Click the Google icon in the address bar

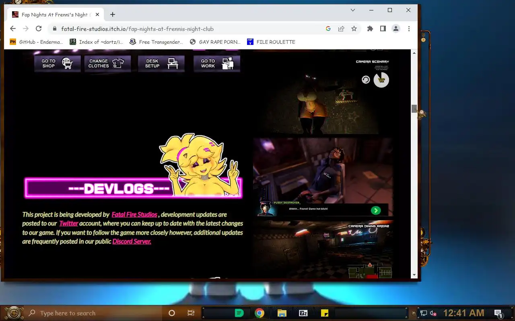[328, 28]
